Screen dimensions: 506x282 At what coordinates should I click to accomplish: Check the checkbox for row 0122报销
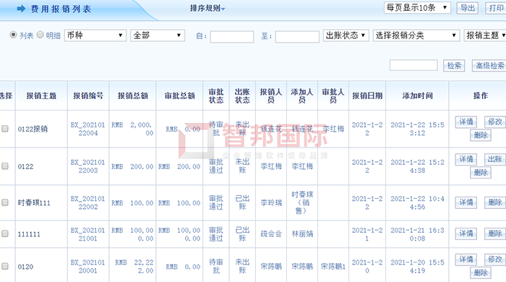(x=5, y=129)
